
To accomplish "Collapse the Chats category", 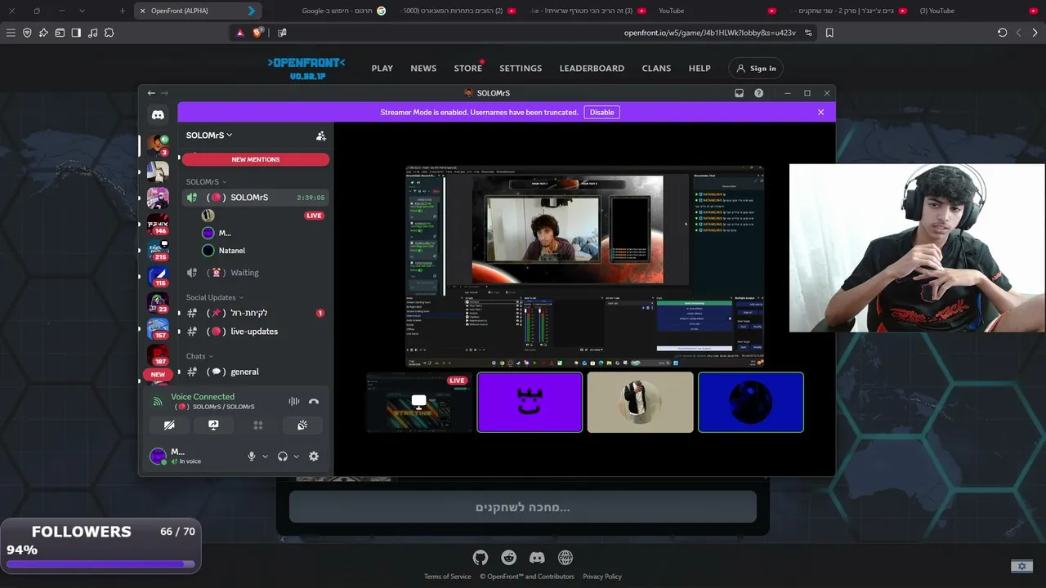I will [x=199, y=356].
